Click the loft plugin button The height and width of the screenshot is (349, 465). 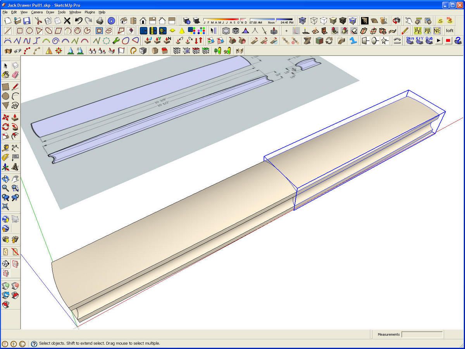click(449, 31)
